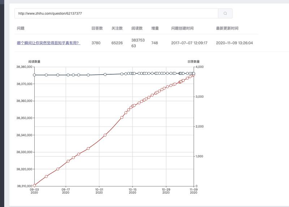Click the search magnifier button
This screenshot has width=289, height=207.
coord(225,13)
